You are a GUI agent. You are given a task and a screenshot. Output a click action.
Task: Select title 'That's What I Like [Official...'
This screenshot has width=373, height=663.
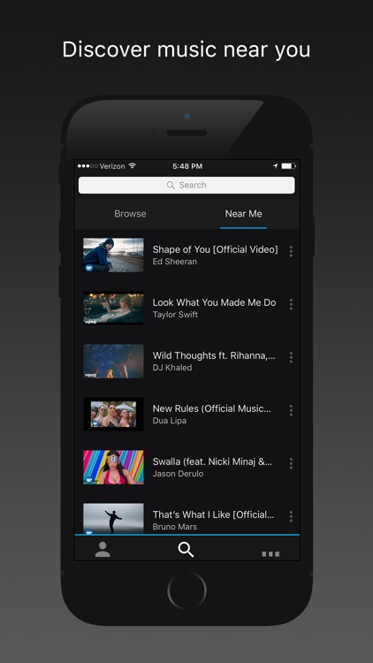[214, 514]
